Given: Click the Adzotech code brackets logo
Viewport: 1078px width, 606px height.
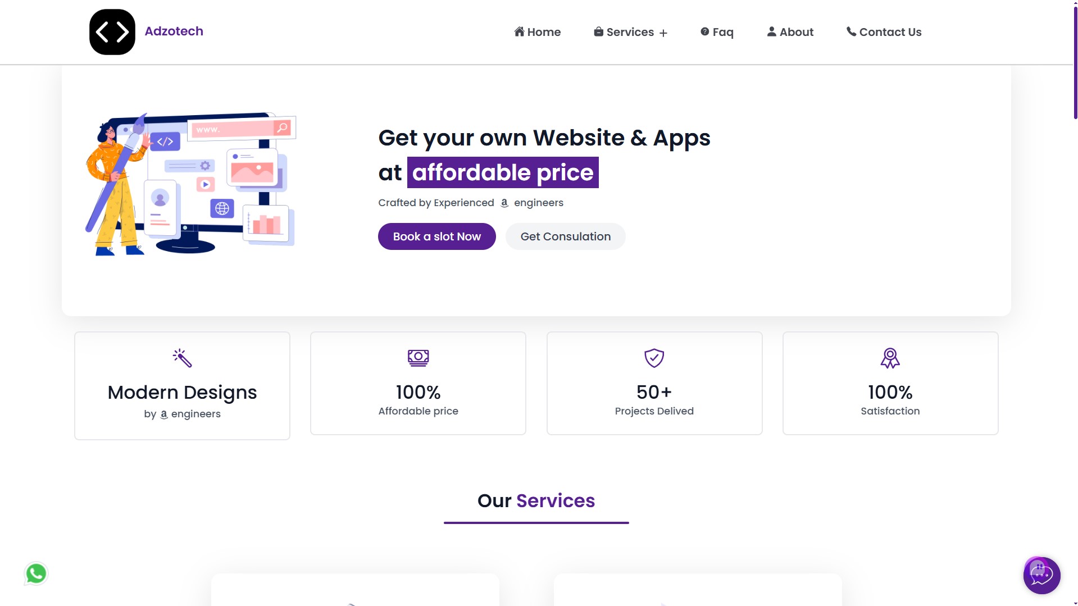Looking at the screenshot, I should pyautogui.click(x=112, y=32).
